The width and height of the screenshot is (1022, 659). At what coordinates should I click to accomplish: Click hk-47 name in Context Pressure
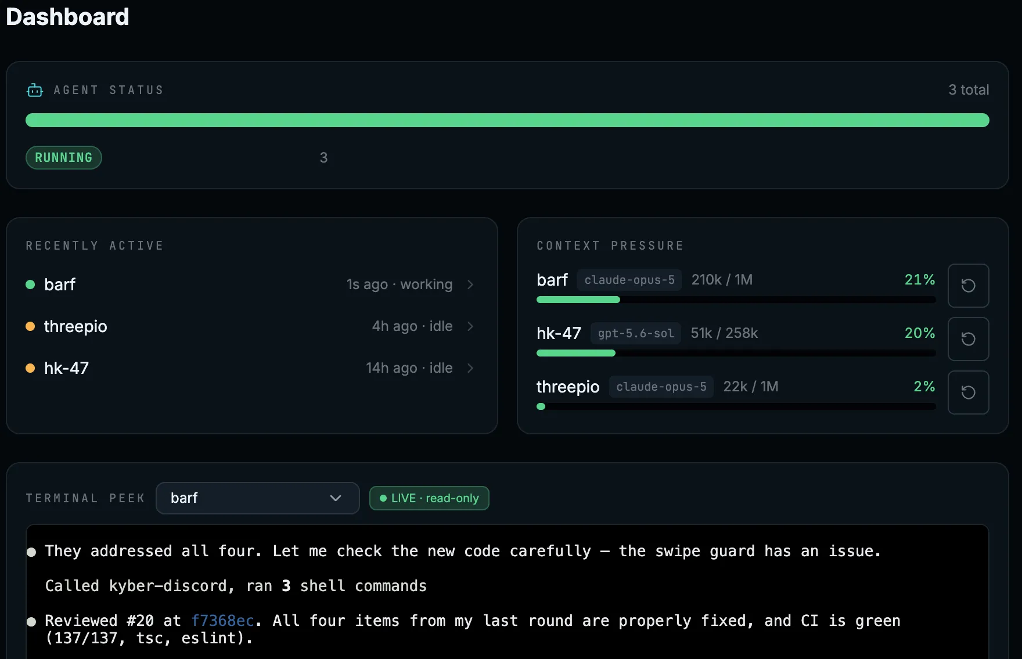coord(559,333)
